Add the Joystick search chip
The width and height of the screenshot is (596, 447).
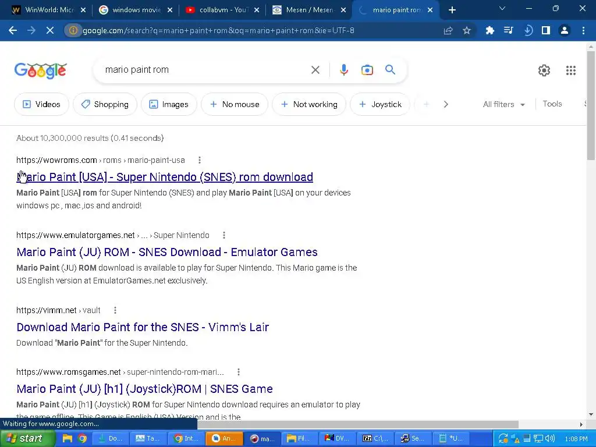click(380, 104)
